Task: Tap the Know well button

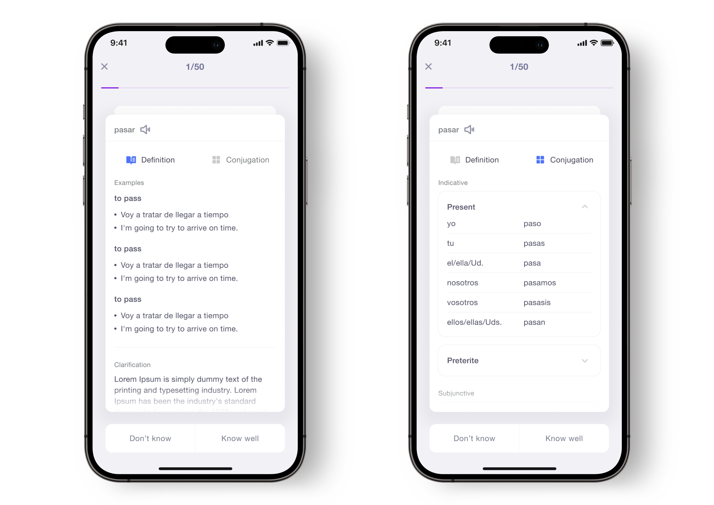Action: (x=242, y=438)
